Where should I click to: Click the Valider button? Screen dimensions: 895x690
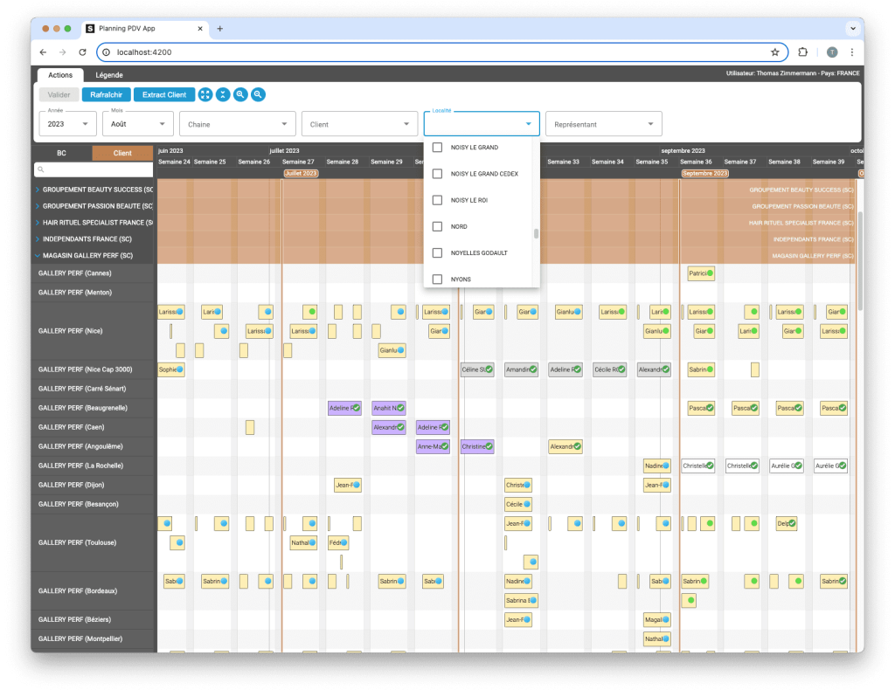59,94
